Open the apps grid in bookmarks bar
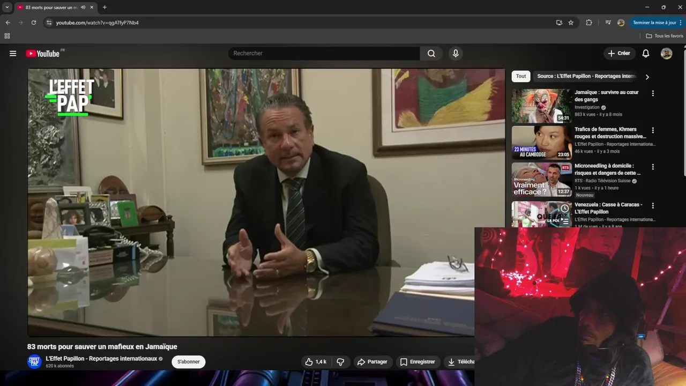 pyautogui.click(x=7, y=36)
